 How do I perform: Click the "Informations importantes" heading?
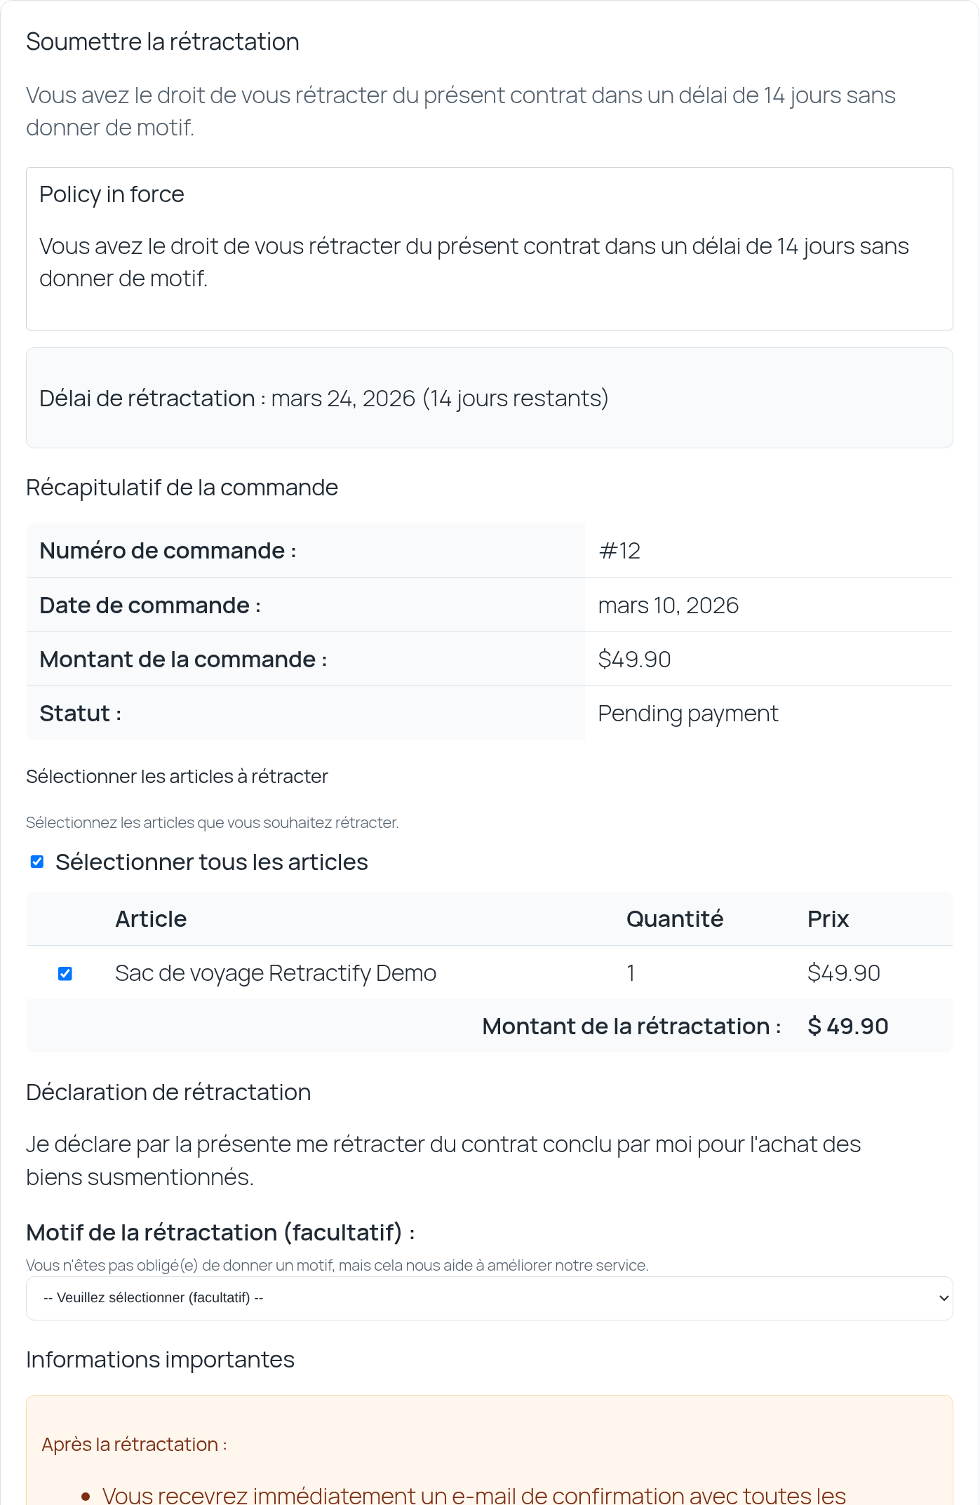(x=161, y=1358)
